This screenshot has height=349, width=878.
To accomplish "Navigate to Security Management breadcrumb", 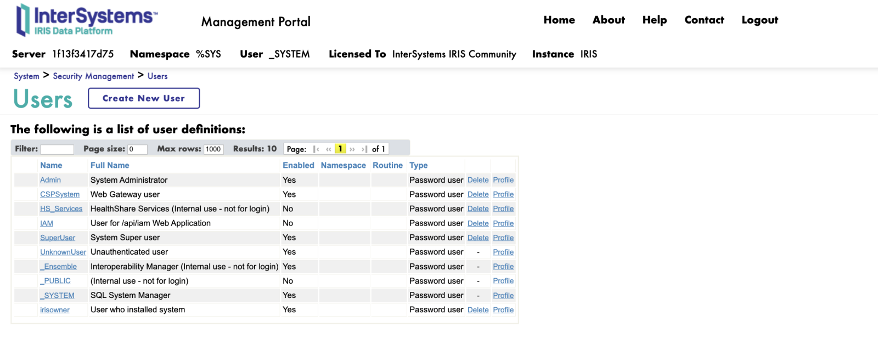I will click(93, 76).
